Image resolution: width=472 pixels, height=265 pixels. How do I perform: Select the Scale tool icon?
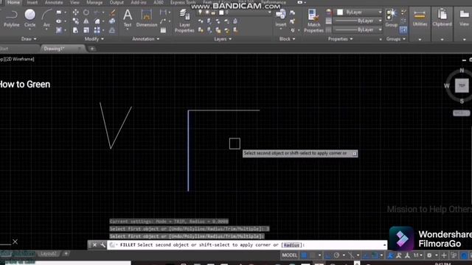click(x=86, y=30)
